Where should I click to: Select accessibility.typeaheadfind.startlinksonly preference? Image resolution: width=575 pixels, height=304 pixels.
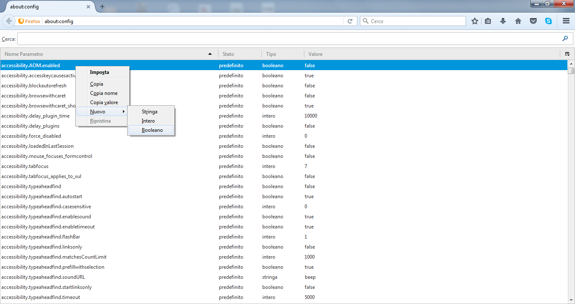(284, 287)
